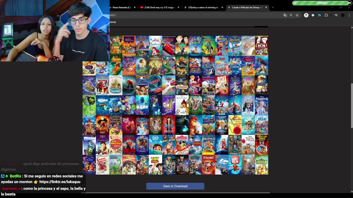Screen dimensions: 353x198
Task: Select the Tarzan movie poster
Action: (116, 65)
